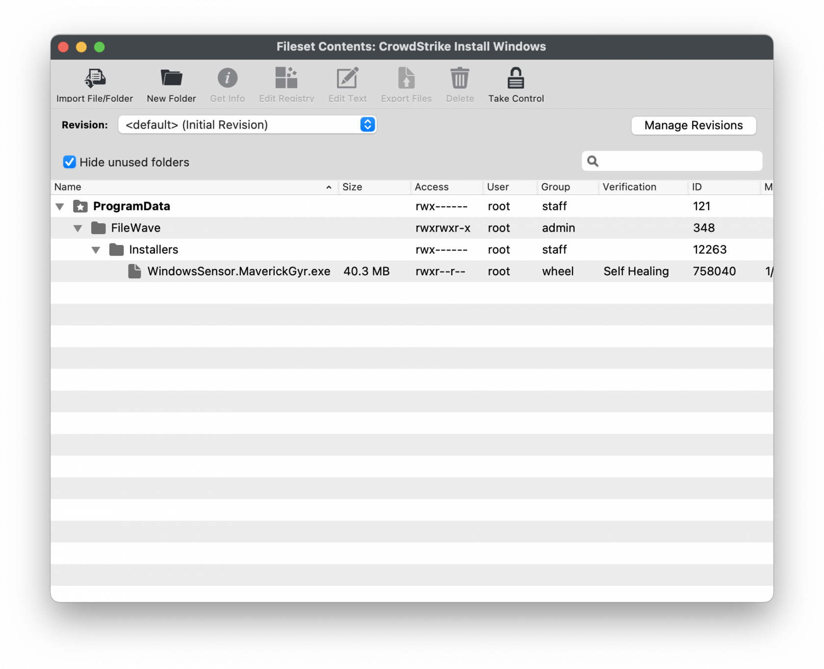Collapse the Installers folder triangle
Screen dimensions: 824x669
pos(96,250)
